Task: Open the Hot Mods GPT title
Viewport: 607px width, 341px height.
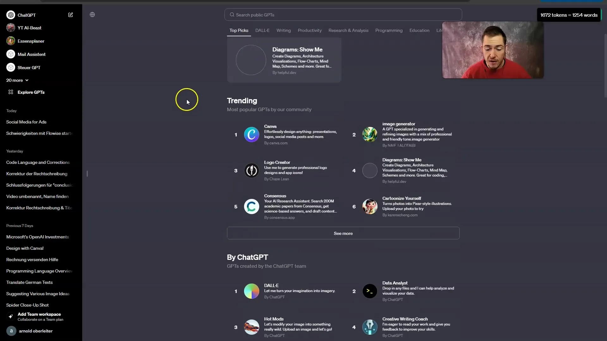Action: (274, 319)
